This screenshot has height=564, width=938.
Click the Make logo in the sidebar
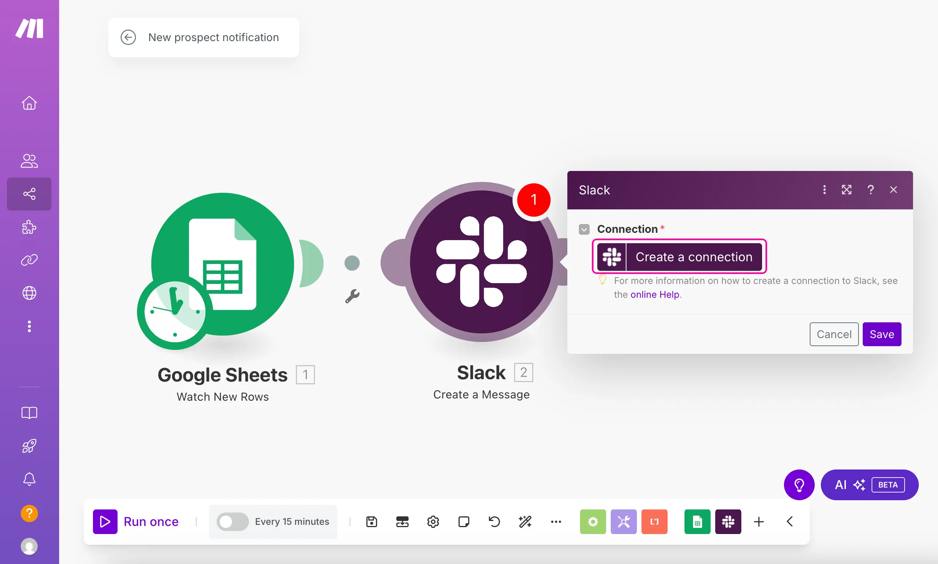click(29, 28)
